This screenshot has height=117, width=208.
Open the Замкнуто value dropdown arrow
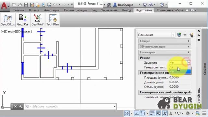click(x=189, y=62)
